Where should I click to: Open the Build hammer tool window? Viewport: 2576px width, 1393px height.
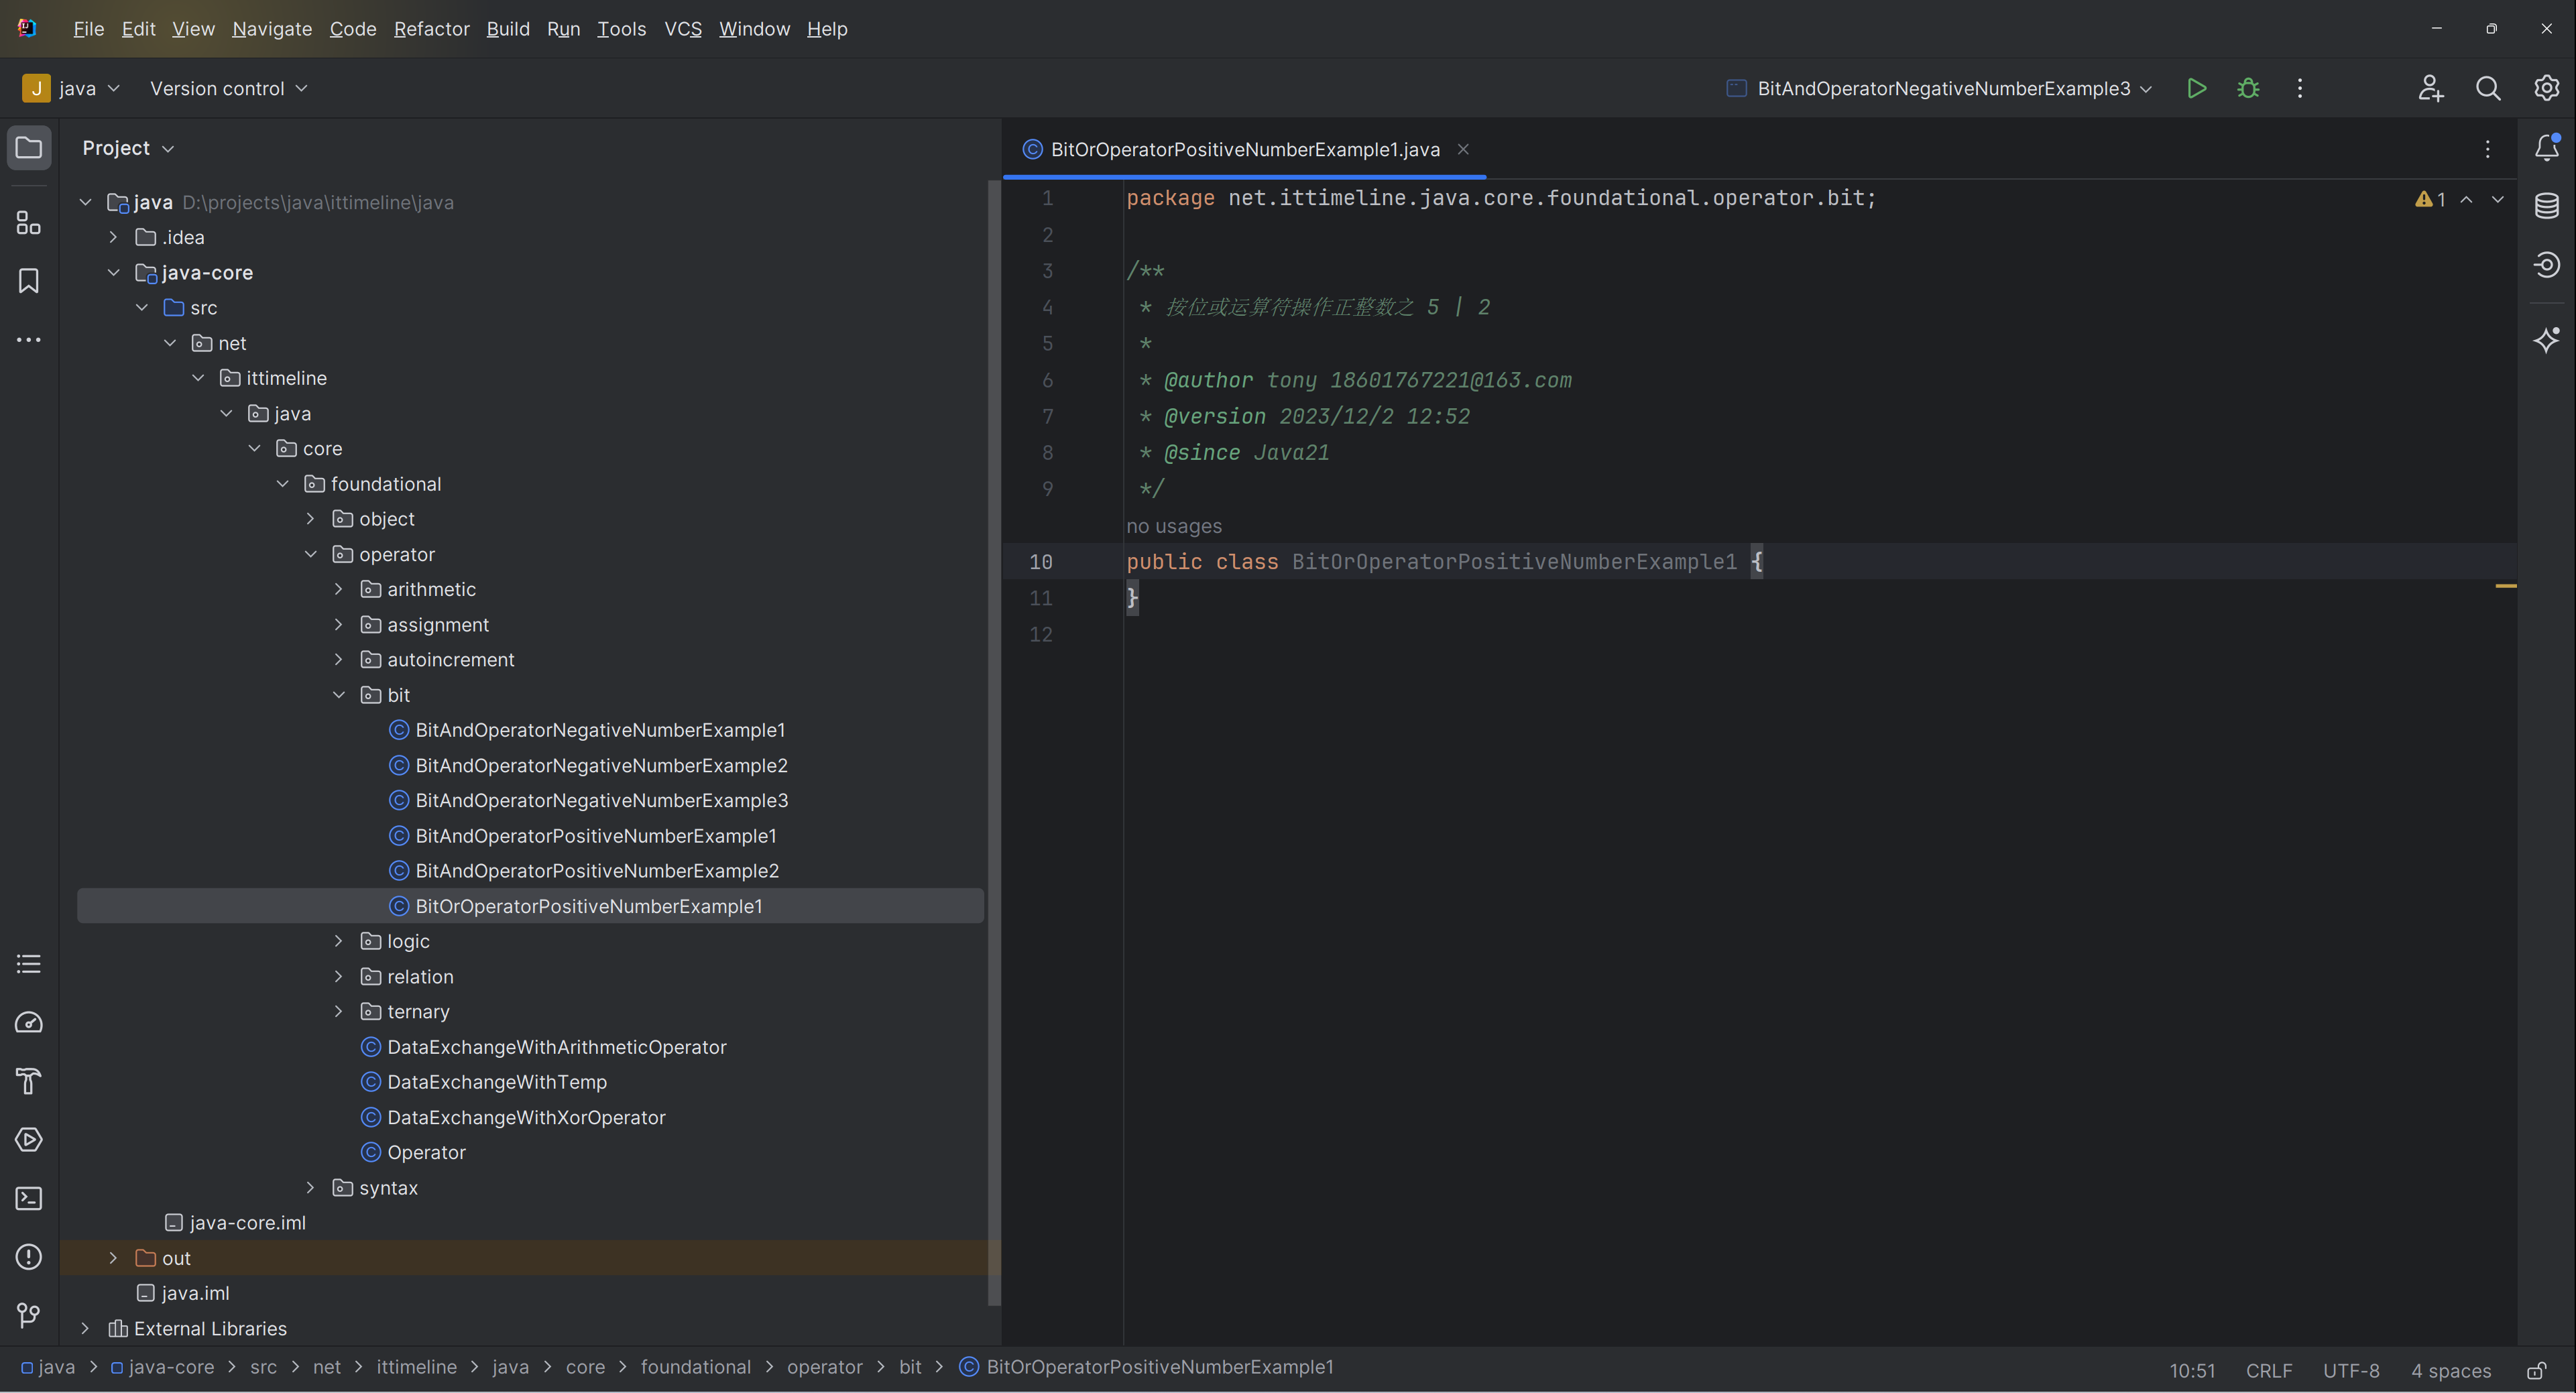[x=29, y=1081]
